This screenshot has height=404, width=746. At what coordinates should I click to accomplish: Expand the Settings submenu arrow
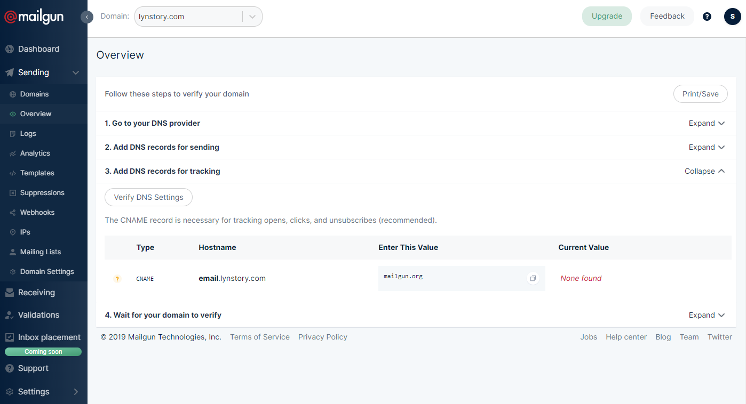point(76,392)
